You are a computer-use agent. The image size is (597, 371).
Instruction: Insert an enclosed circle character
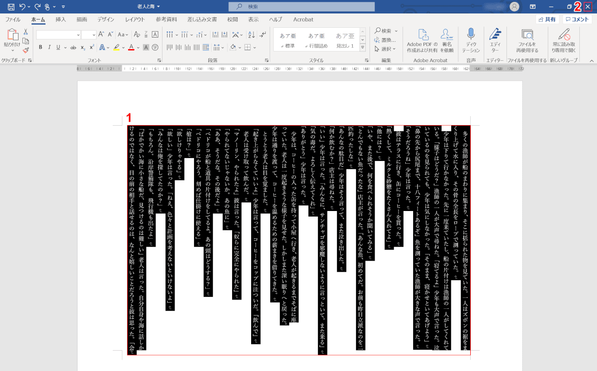(155, 47)
